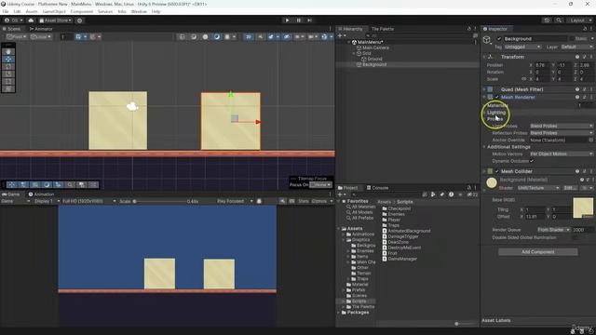Select the Scale tool in Scene toolbar
Viewport: 596px width, 335px height.
pos(8,74)
